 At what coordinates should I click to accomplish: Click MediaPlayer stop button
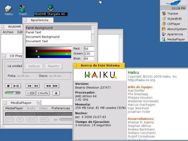tap(20, 120)
